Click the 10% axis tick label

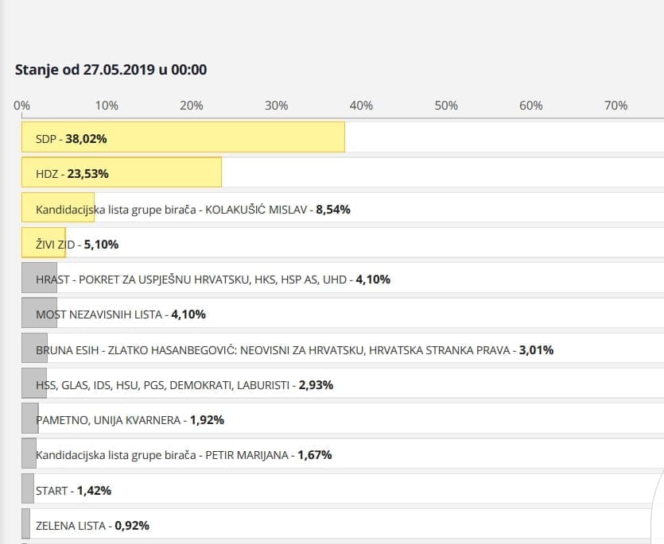107,106
